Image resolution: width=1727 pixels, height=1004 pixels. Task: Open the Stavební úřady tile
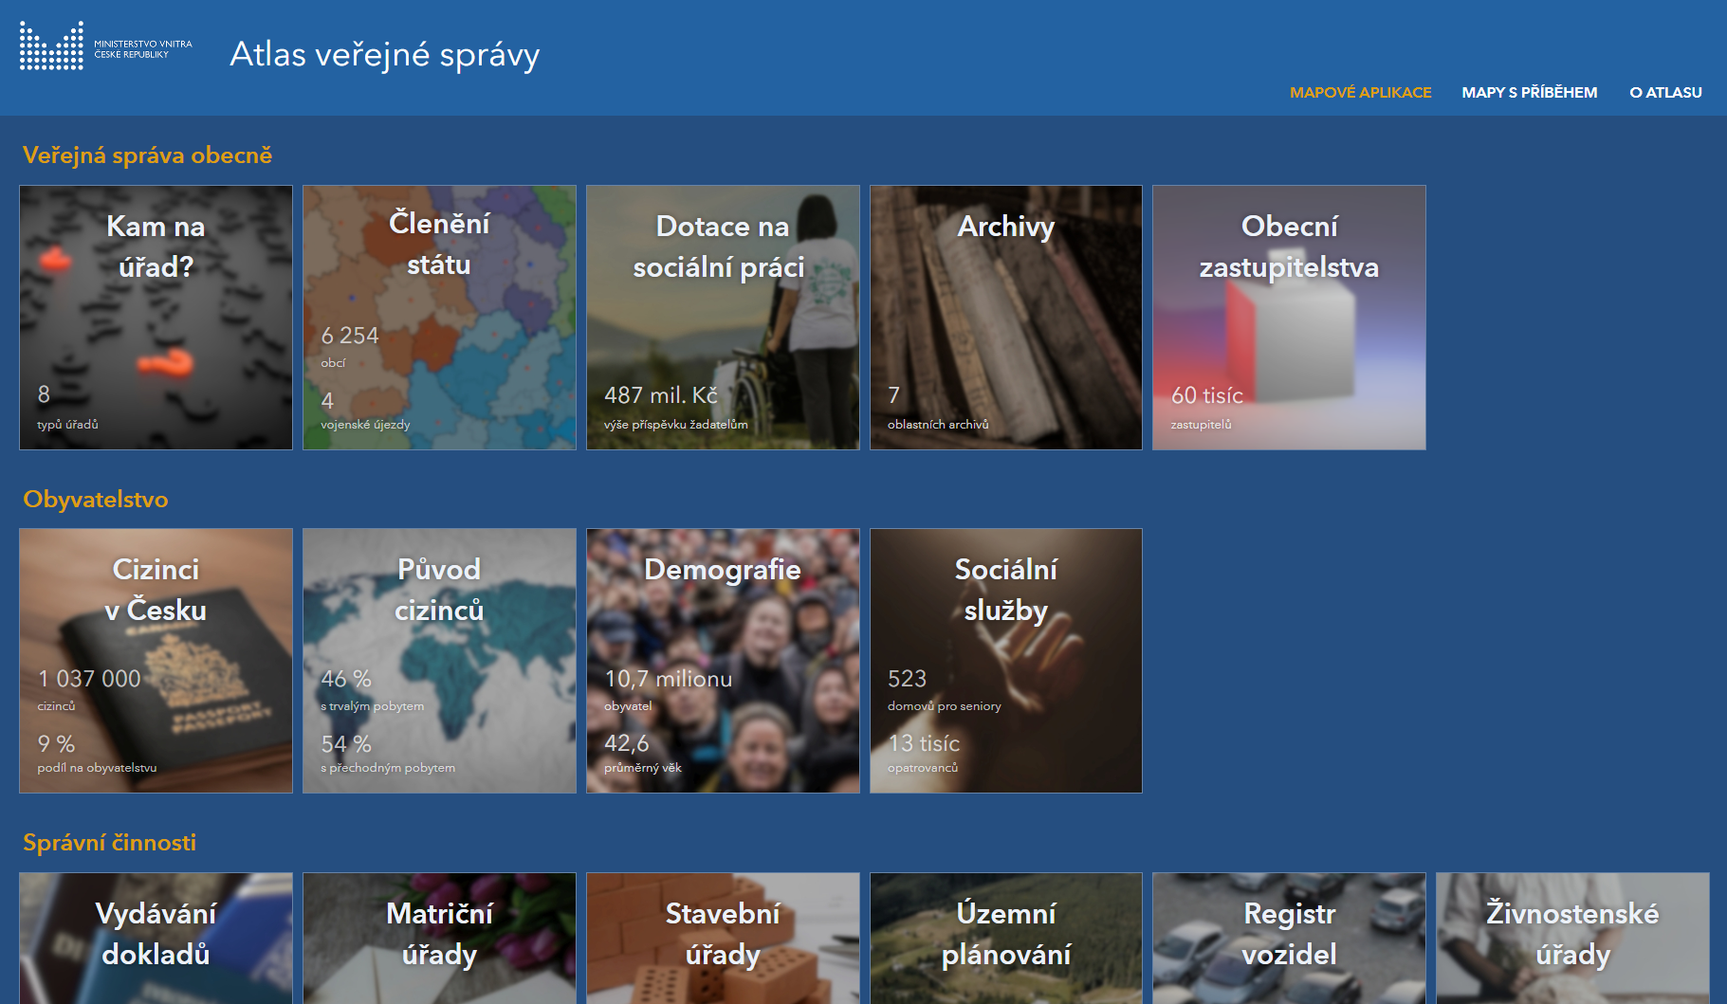click(723, 937)
